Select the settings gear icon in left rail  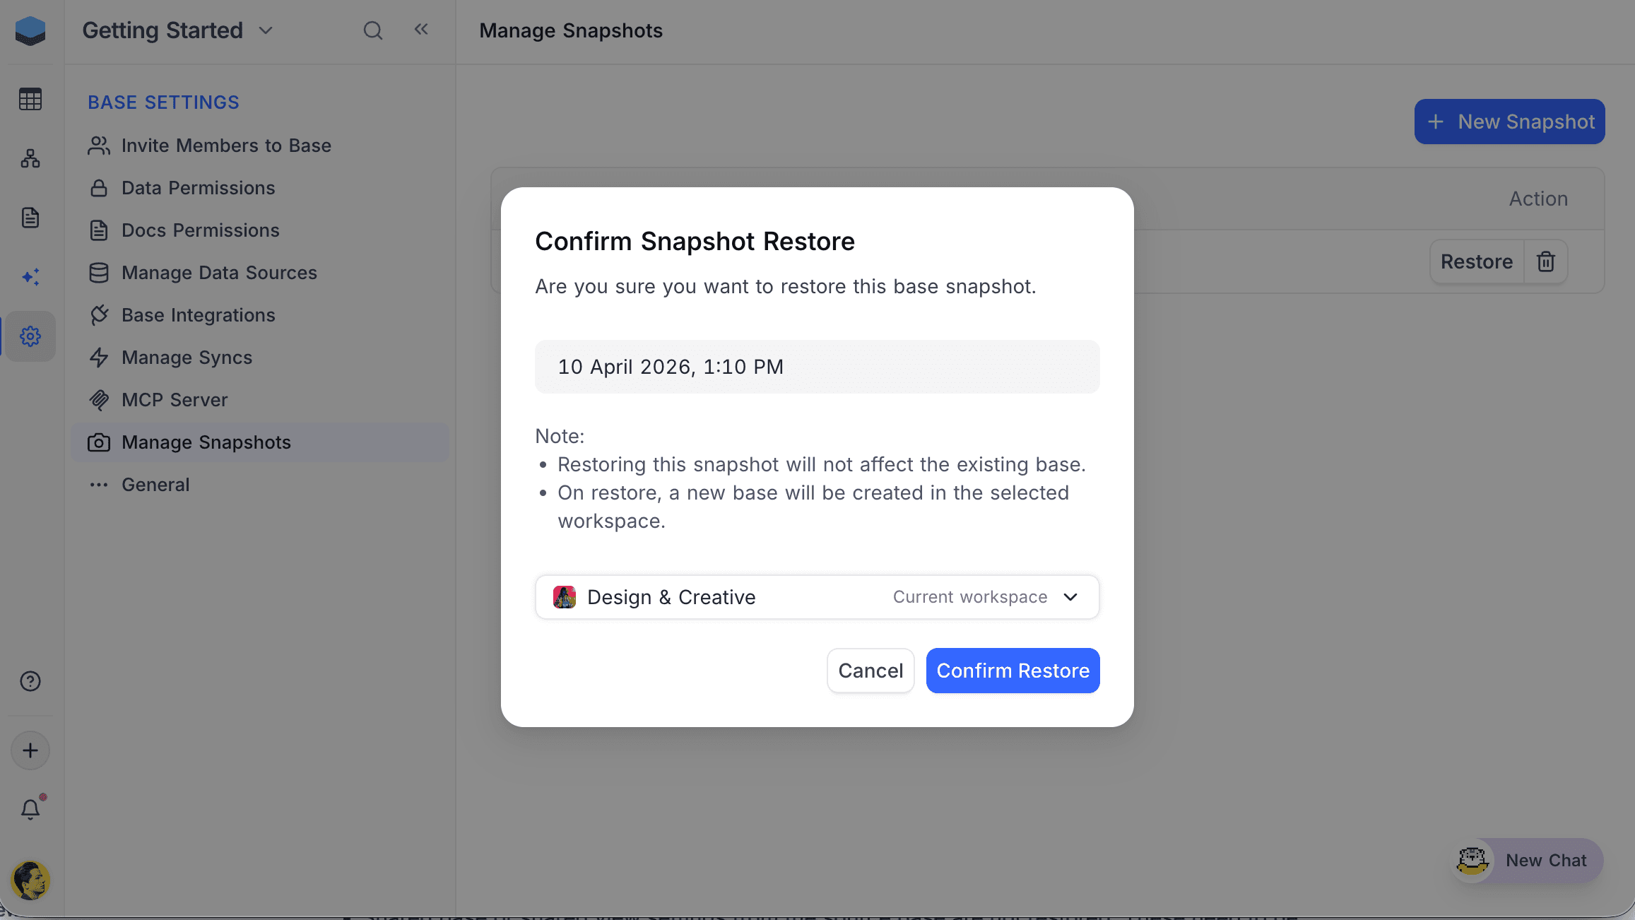[30, 336]
